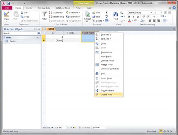
Task: Choose Rename Field from context menu
Action: 109,91
